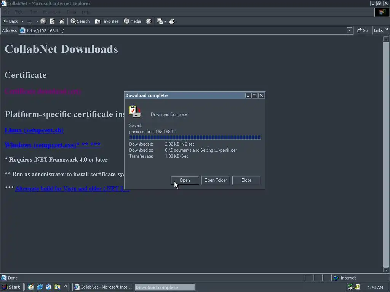Click the scrollbar up arrow
The height and width of the screenshot is (292, 390).
(x=386, y=39)
